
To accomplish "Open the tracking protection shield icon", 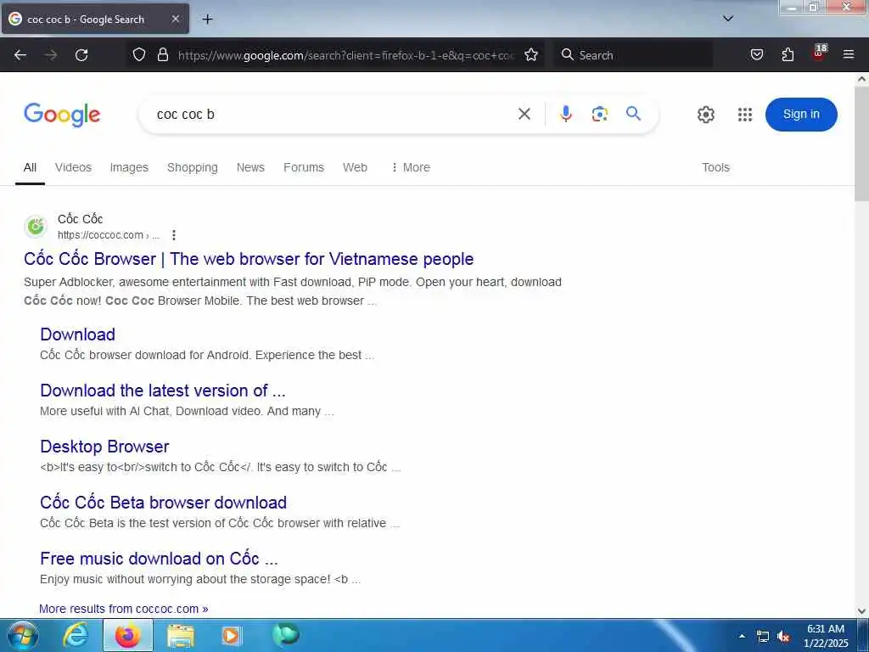I will click(139, 54).
